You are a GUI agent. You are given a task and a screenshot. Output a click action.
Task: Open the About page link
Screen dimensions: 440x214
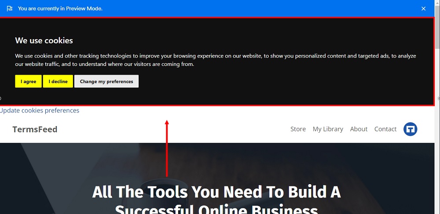pos(359,129)
